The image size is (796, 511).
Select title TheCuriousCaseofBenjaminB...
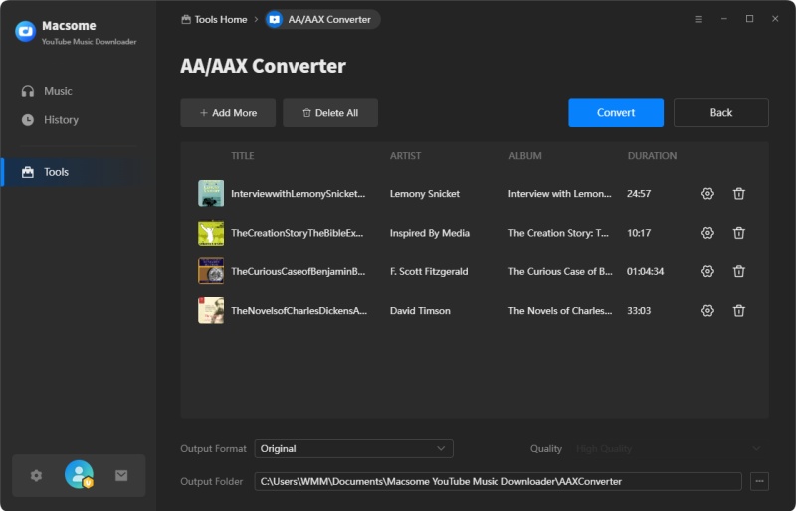coord(298,271)
